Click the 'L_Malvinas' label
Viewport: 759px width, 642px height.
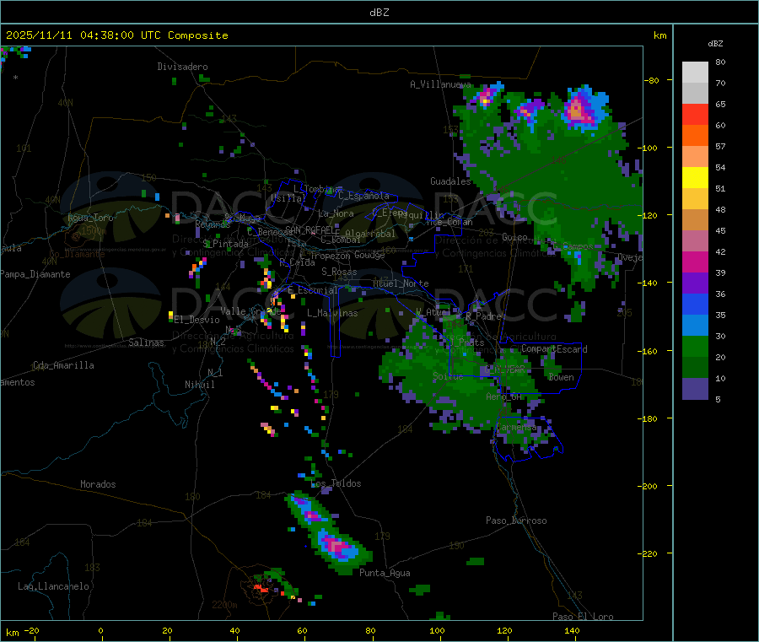[332, 313]
